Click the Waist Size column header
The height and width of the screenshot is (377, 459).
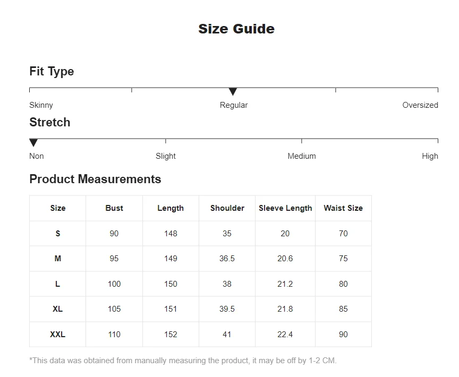[343, 208]
